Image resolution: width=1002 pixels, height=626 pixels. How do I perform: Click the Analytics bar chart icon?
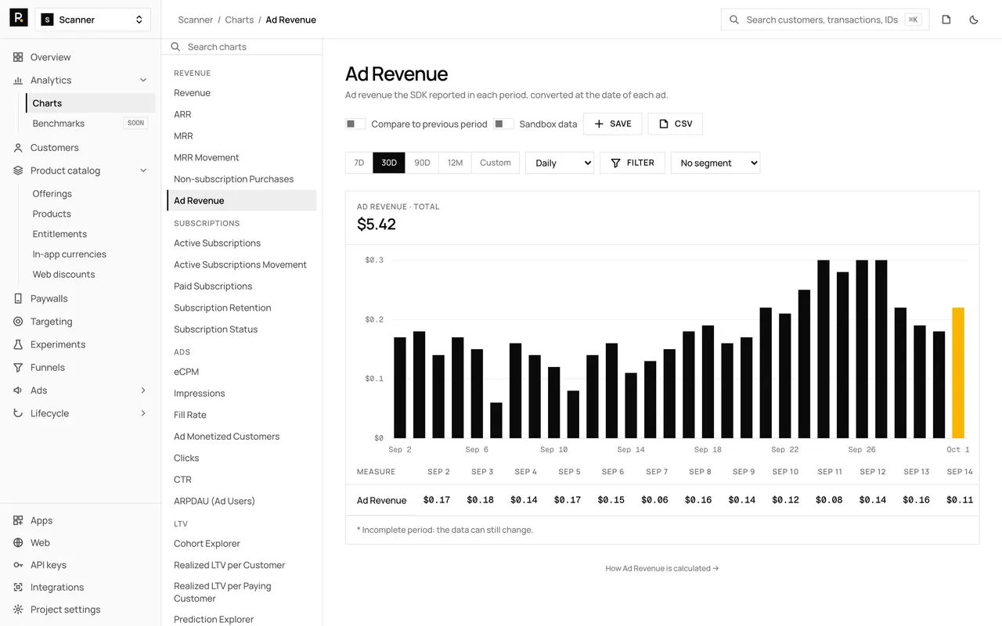(x=18, y=80)
